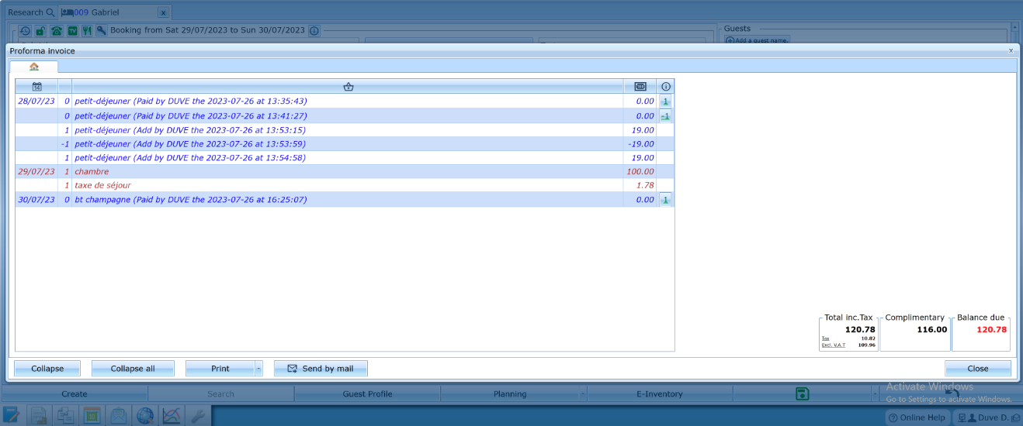The image size is (1023, 426).
Task: Click the 28/07/23 date cell
Action: tap(36, 101)
